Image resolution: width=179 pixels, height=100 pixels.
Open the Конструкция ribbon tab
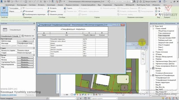point(22,5)
